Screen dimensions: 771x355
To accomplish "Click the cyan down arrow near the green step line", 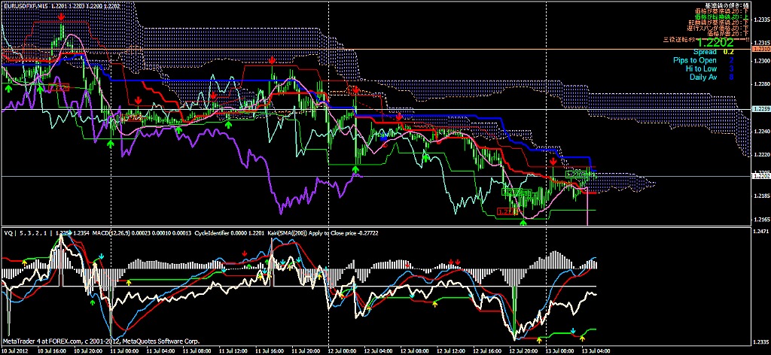I will (572, 330).
